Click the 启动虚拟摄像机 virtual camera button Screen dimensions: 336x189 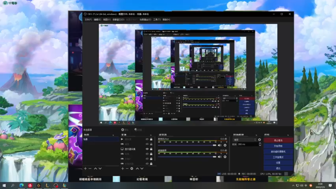(x=278, y=152)
